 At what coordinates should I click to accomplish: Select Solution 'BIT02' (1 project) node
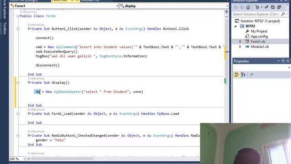coord(260,21)
